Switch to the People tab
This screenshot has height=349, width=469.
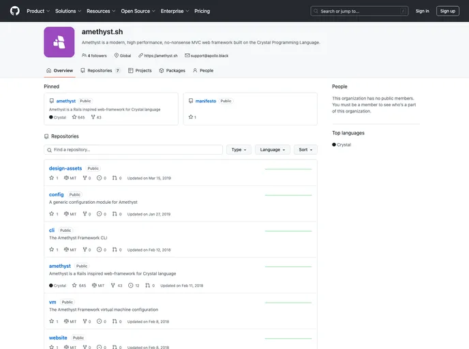(x=203, y=71)
